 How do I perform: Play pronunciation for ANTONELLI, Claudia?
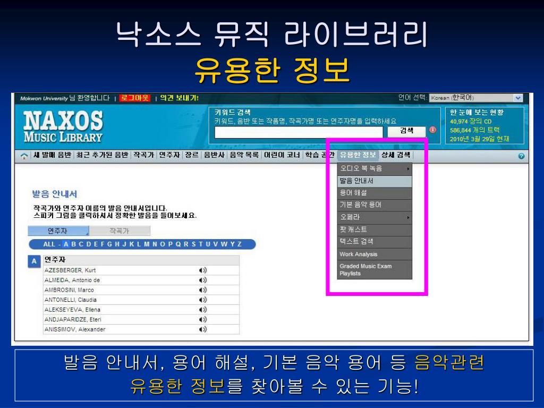click(203, 300)
